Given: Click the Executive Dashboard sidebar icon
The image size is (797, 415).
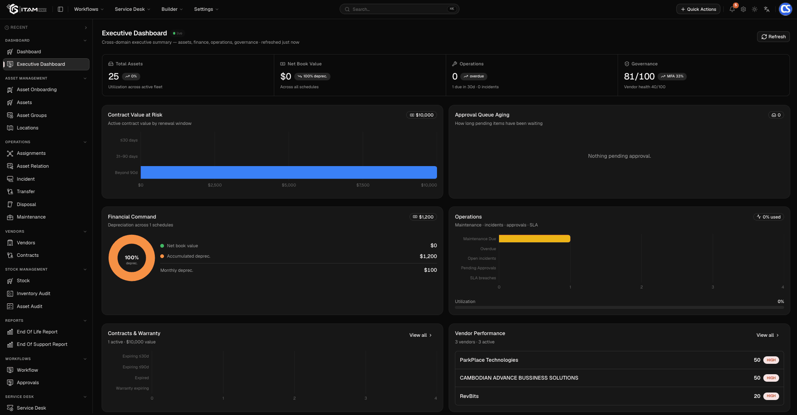Looking at the screenshot, I should click(10, 64).
